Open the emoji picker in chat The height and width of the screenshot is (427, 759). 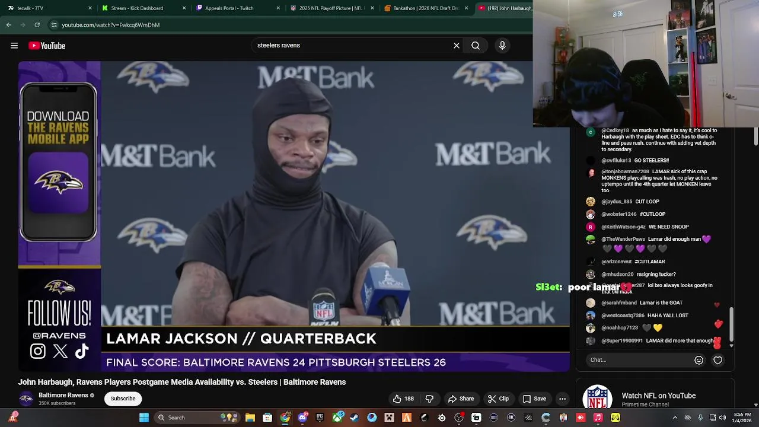699,360
